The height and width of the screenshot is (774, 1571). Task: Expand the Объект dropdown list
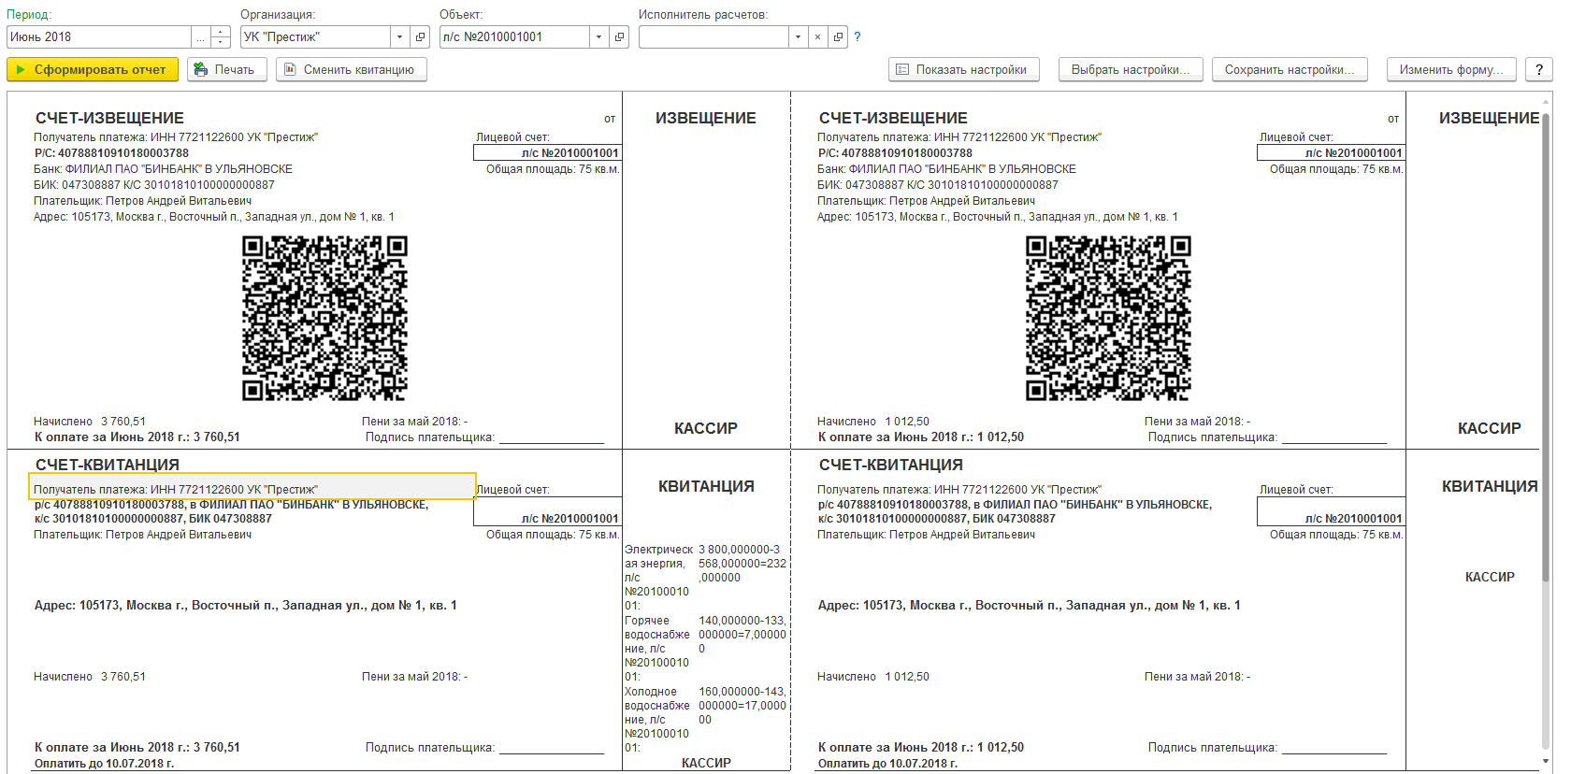pos(599,37)
